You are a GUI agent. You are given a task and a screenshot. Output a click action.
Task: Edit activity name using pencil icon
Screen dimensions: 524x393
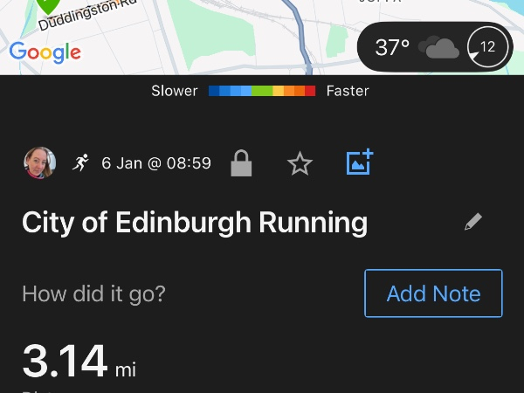472,222
